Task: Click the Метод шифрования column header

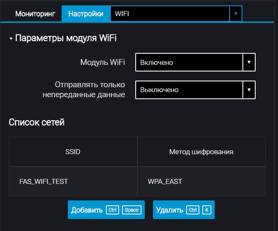Action: (x=201, y=152)
